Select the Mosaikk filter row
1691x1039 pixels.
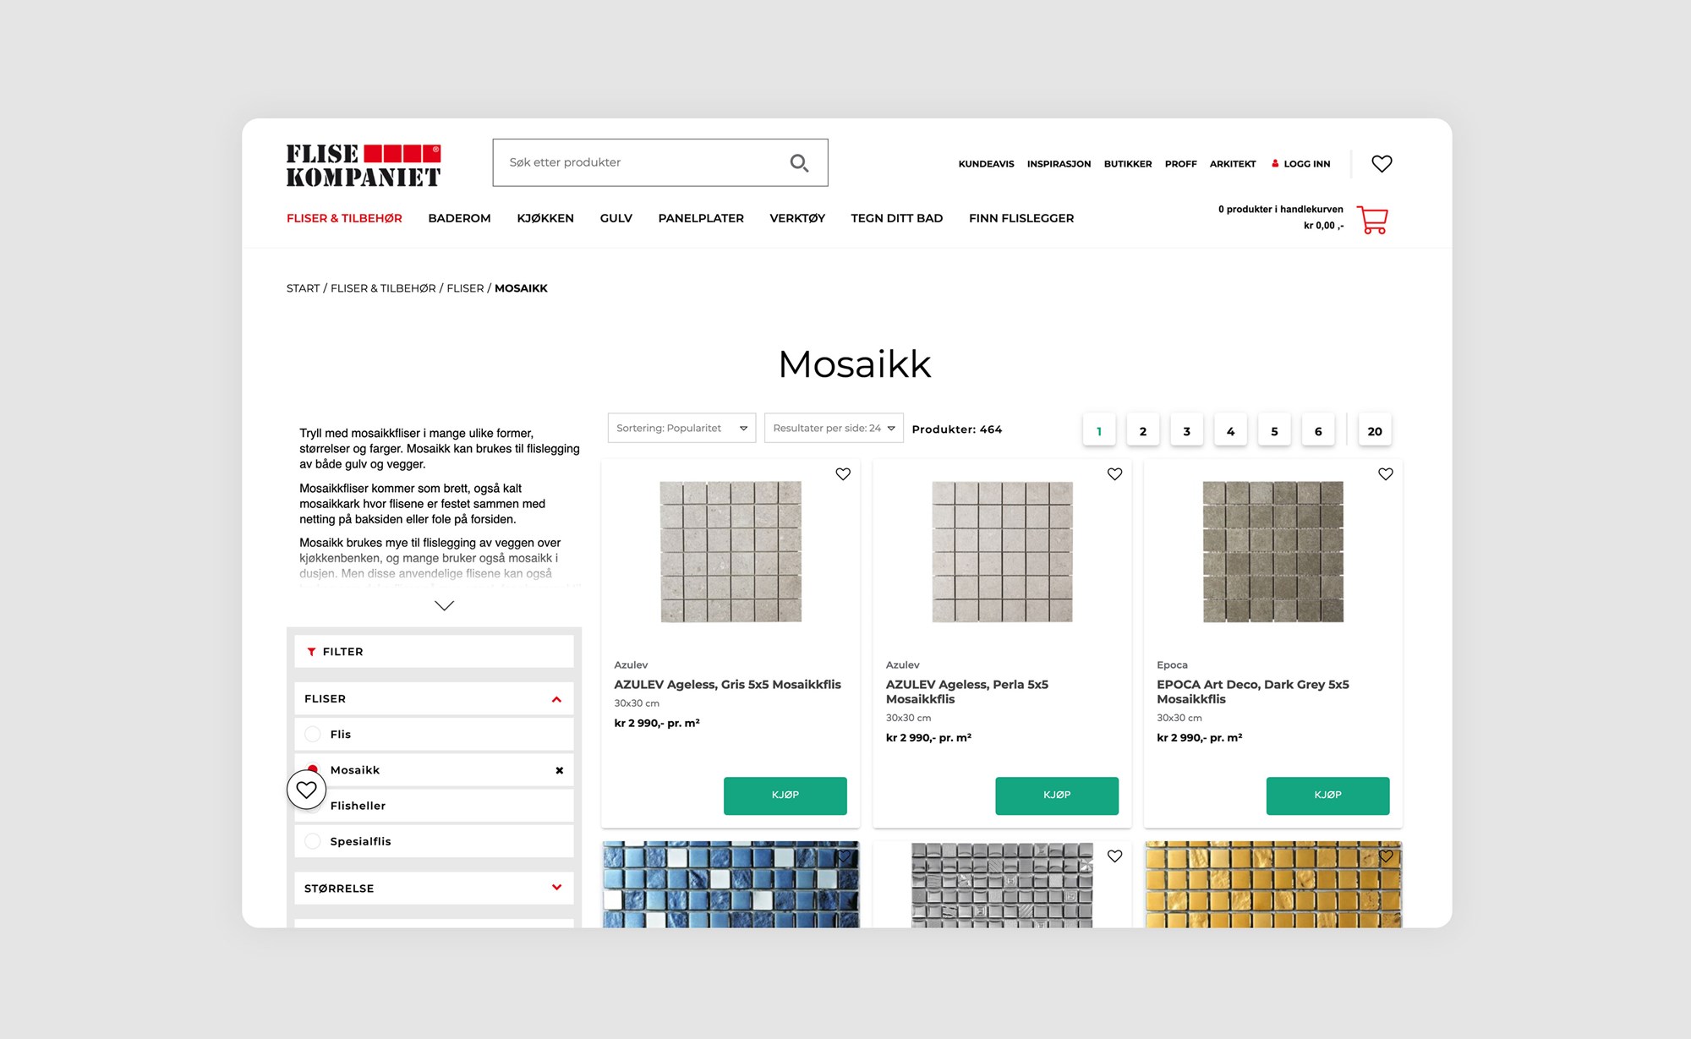pyautogui.click(x=434, y=770)
